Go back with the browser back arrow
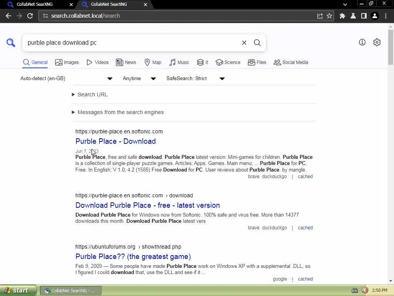The image size is (394, 296). tap(8, 16)
